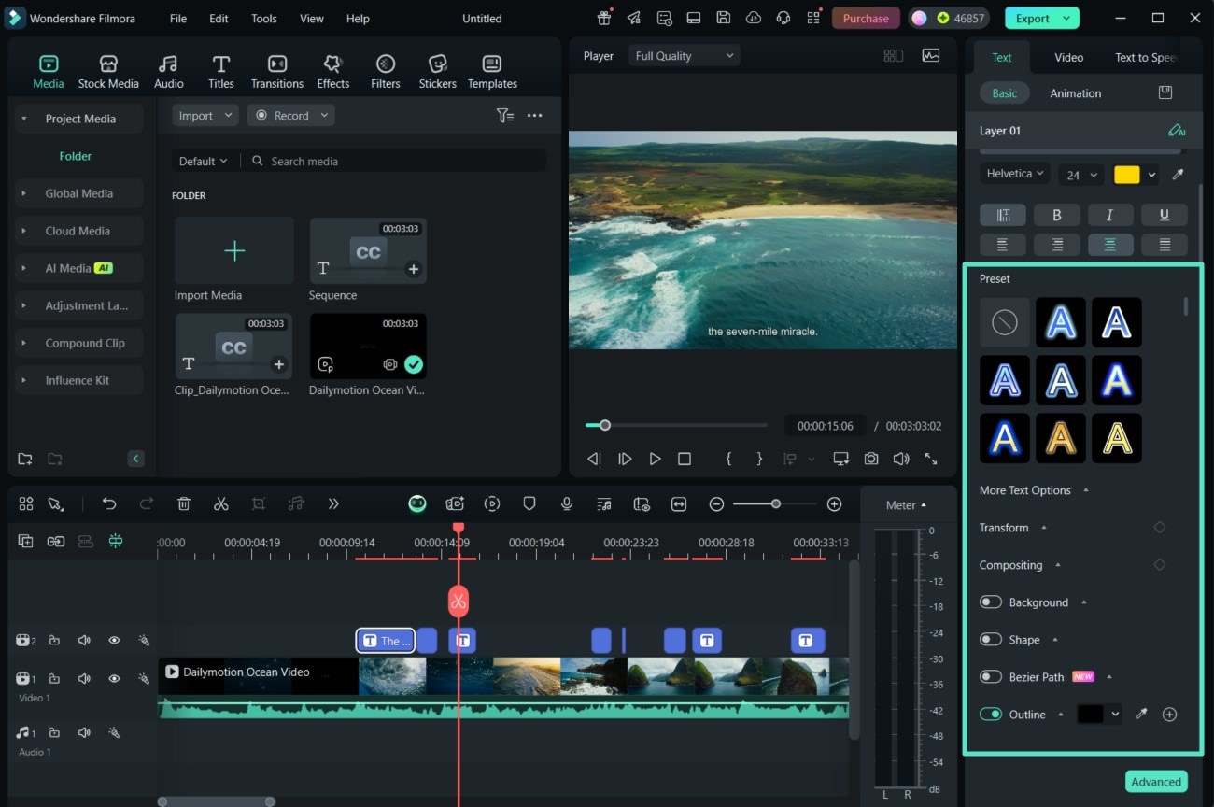Click the zoom out minus icon on timeline
The width and height of the screenshot is (1214, 807).
tap(716, 503)
